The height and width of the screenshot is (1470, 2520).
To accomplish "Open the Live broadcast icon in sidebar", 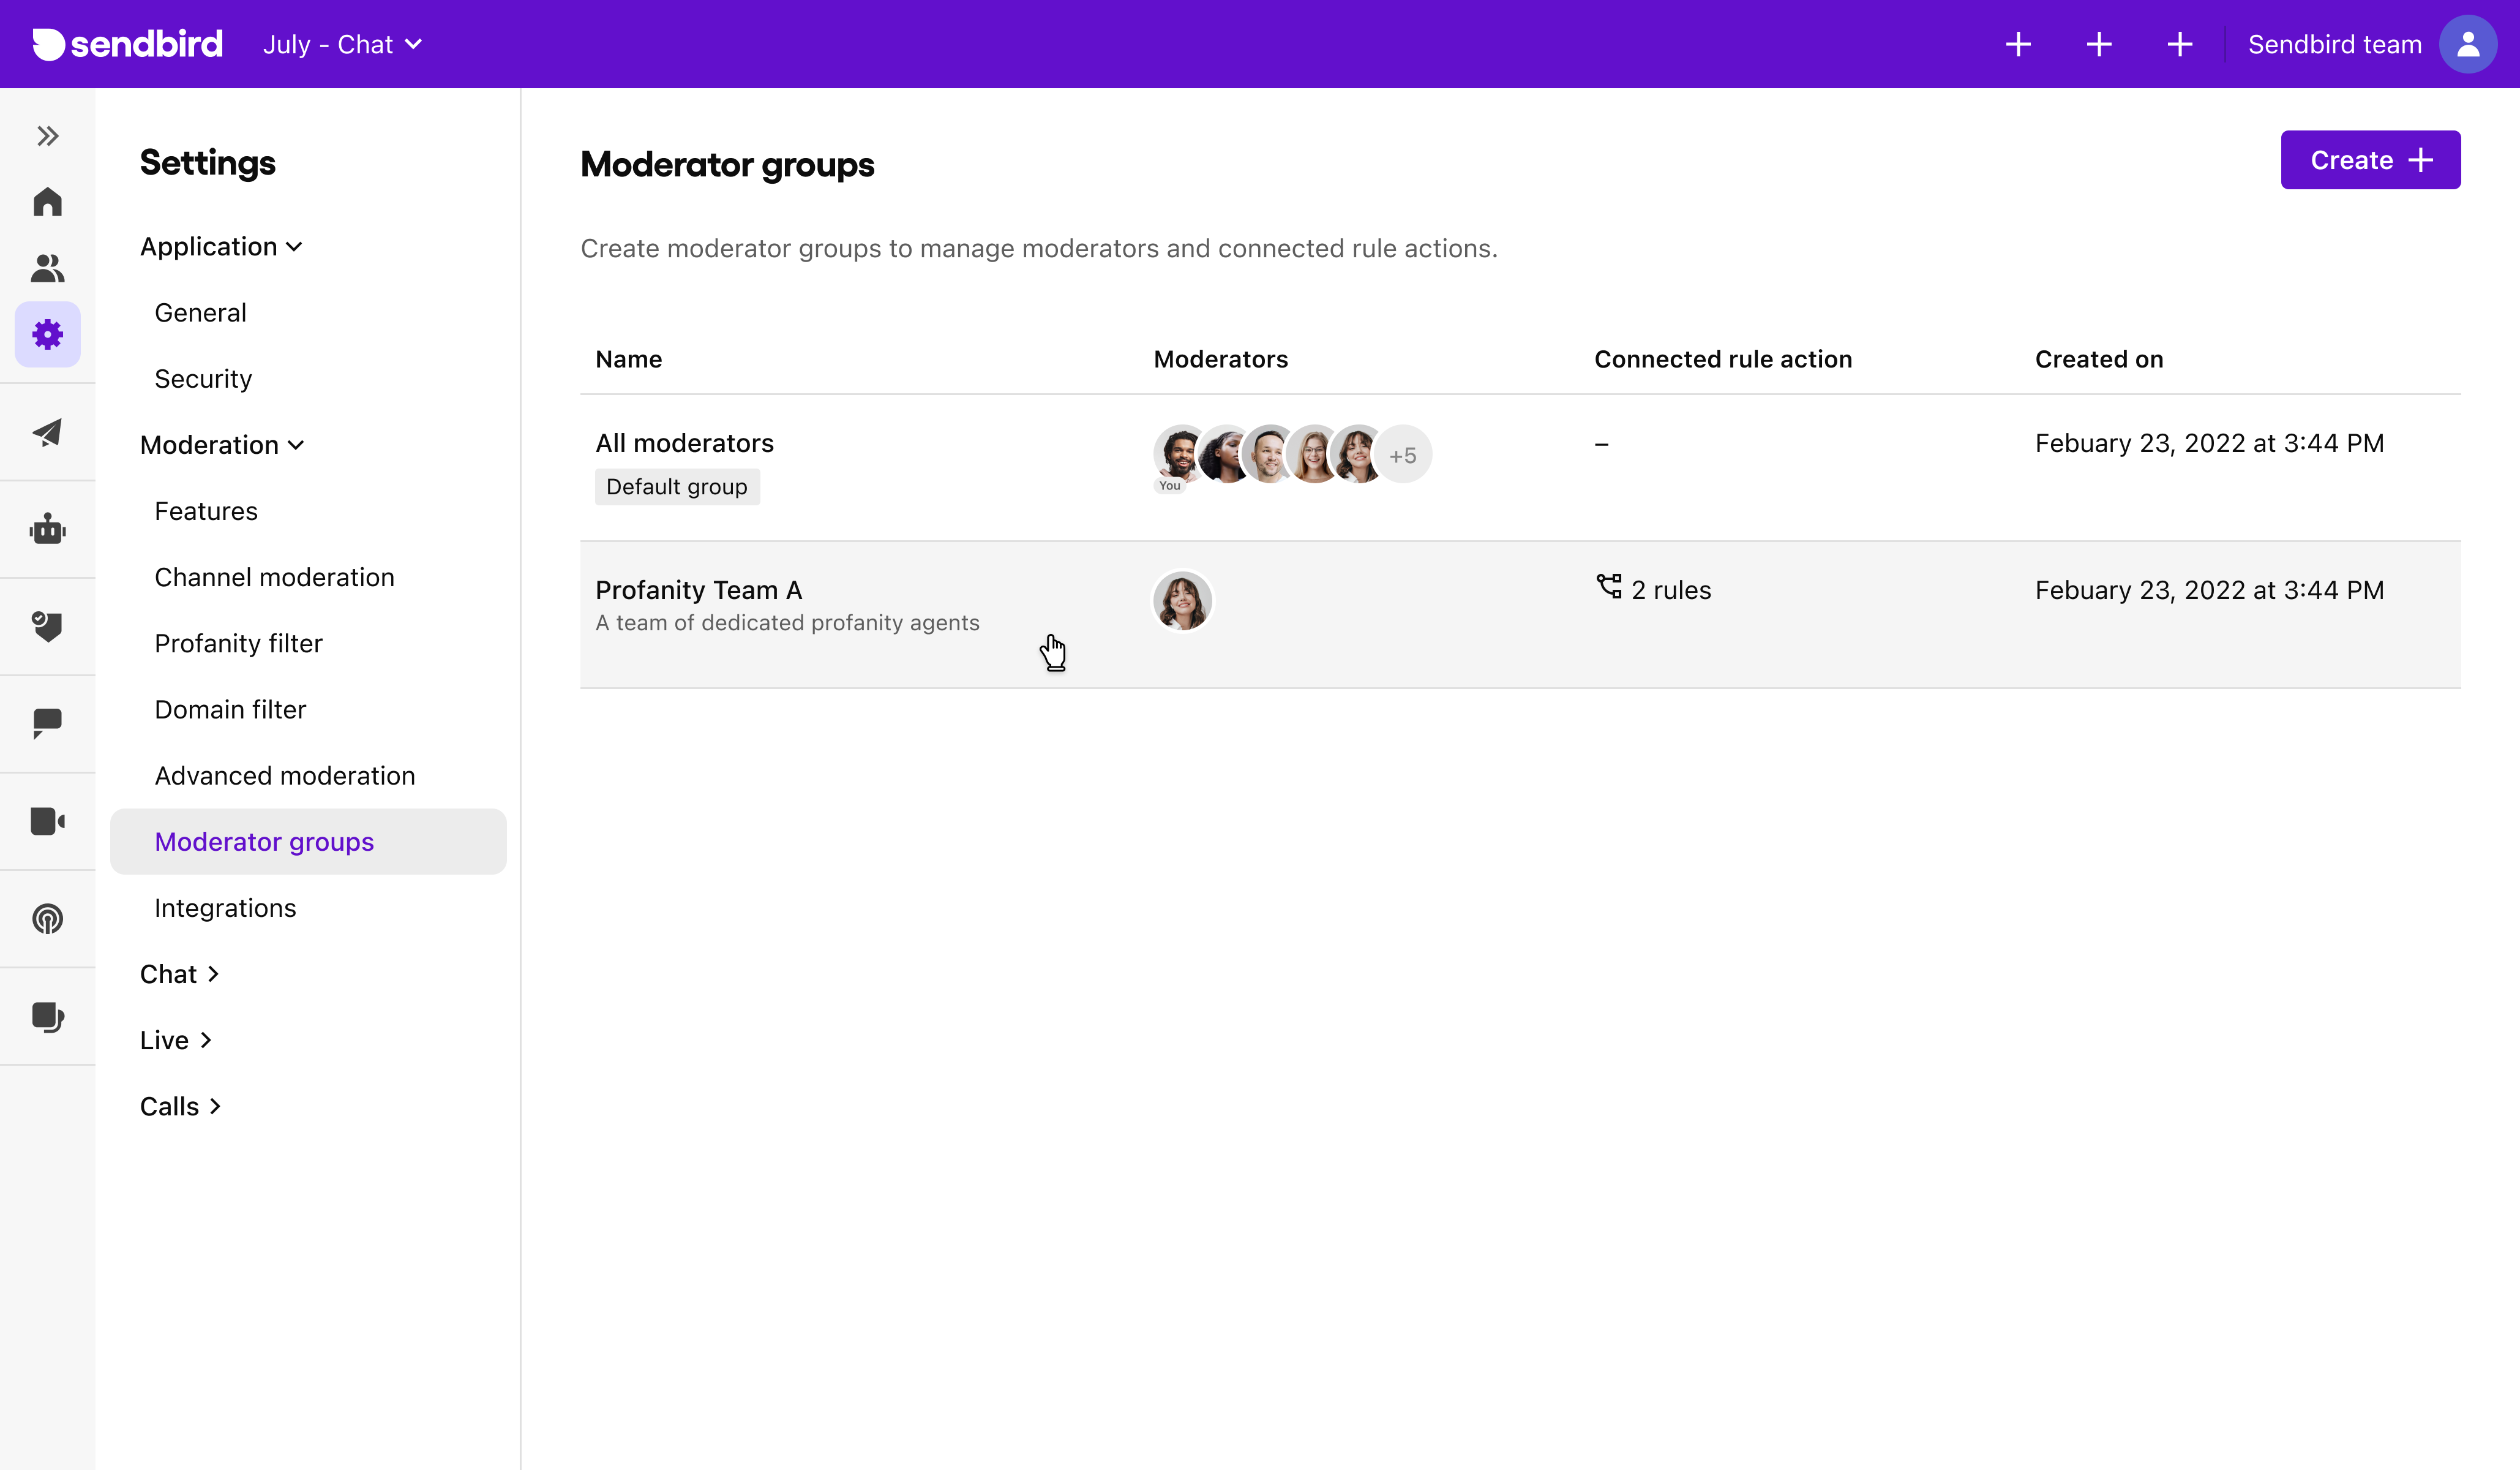I will click(47, 918).
